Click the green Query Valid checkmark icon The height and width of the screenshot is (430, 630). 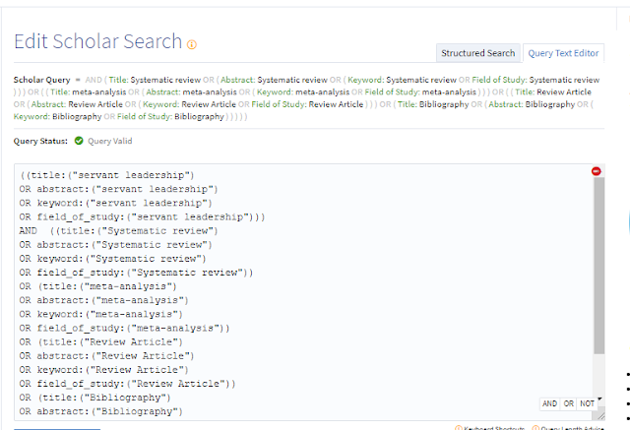(79, 142)
